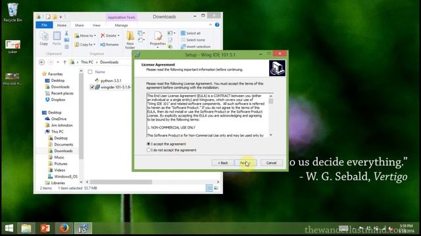Image resolution: width=421 pixels, height=236 pixels.
Task: Switch to the Share ribbon tab
Action: pyautogui.click(x=79, y=25)
